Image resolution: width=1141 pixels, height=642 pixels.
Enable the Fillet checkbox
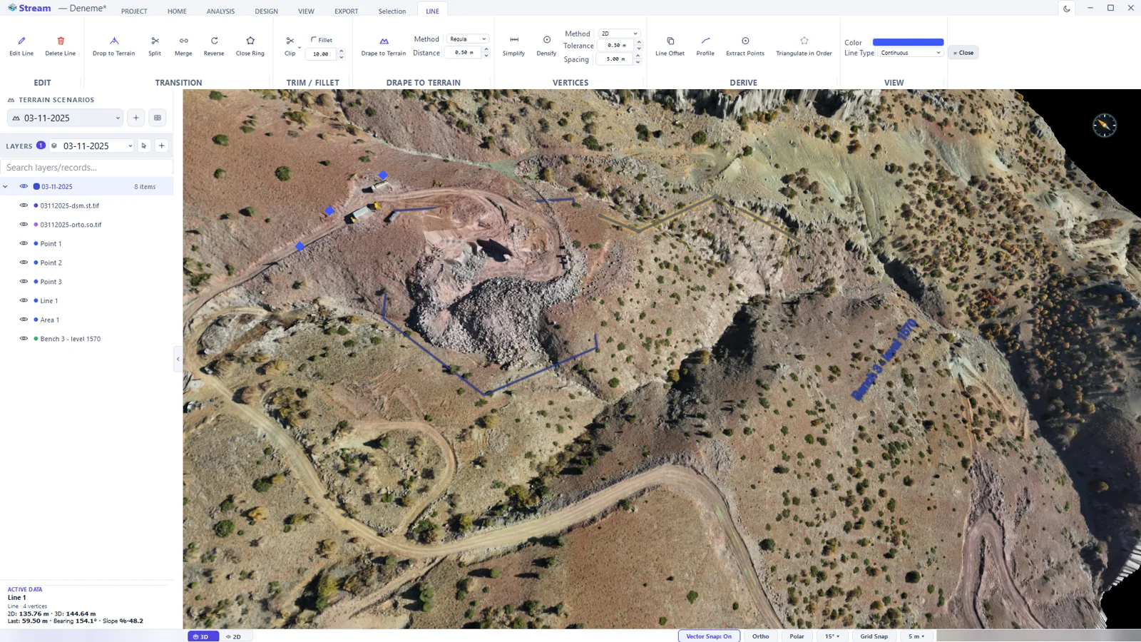(x=314, y=40)
